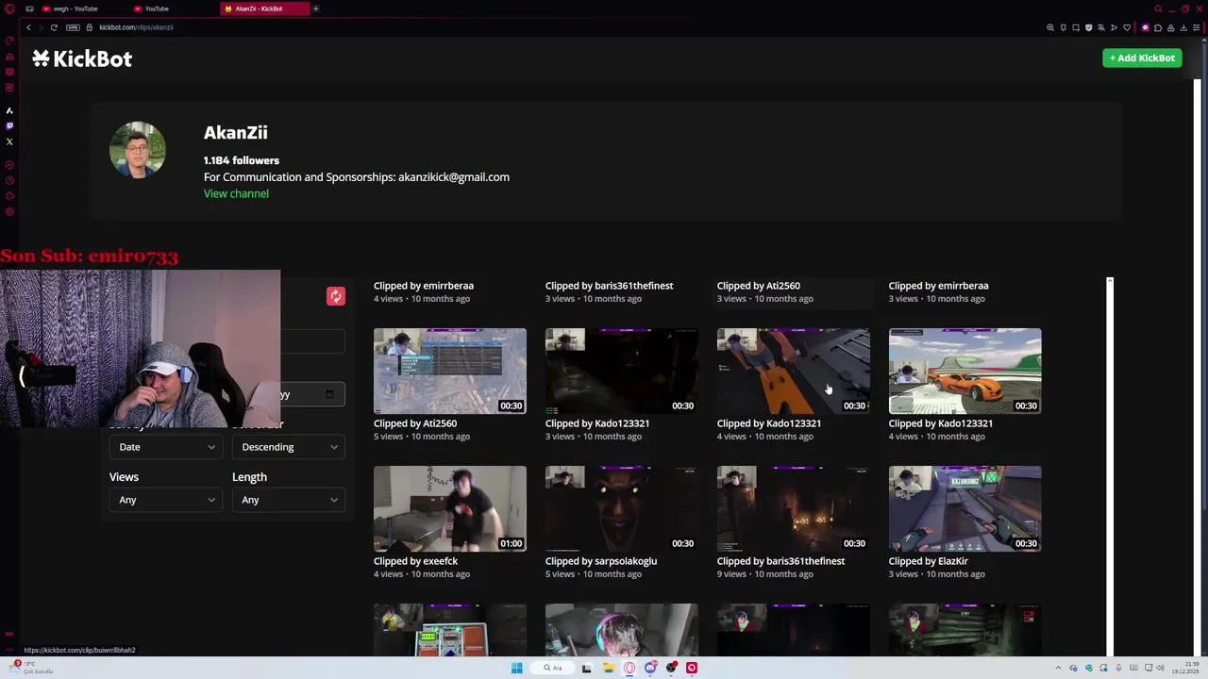Click the clips list vertical scrollbar

1110,466
